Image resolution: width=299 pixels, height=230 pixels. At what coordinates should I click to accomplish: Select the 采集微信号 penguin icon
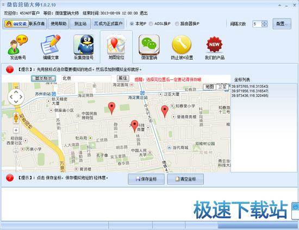pyautogui.click(x=84, y=47)
